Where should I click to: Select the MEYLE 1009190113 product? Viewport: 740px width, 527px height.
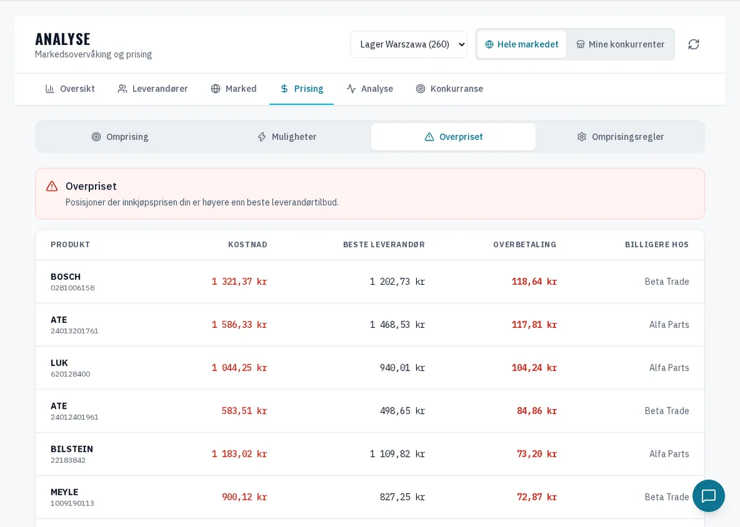[x=73, y=497]
